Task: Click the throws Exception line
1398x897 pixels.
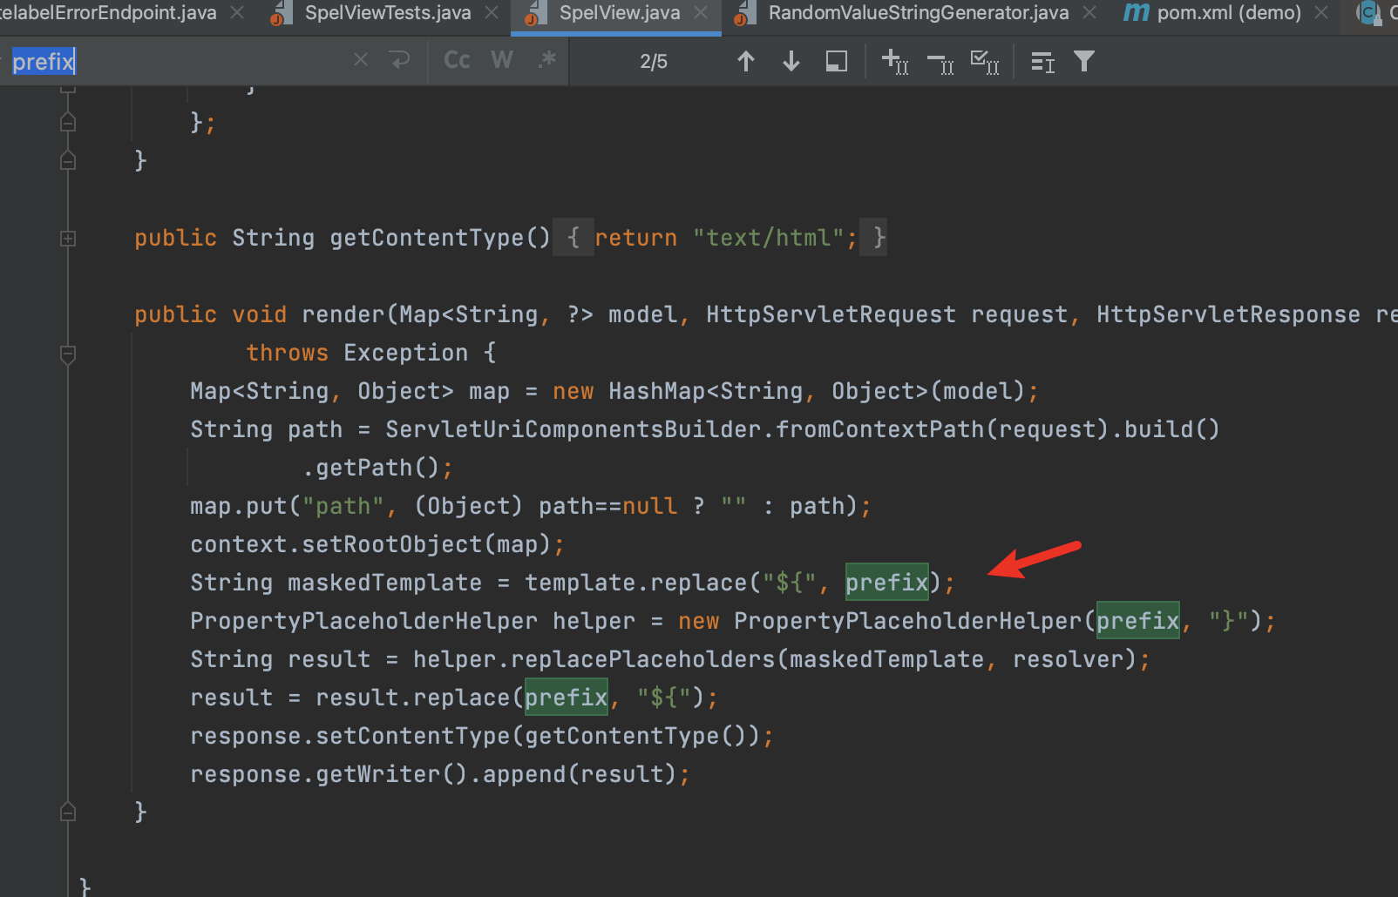Action: click(371, 353)
